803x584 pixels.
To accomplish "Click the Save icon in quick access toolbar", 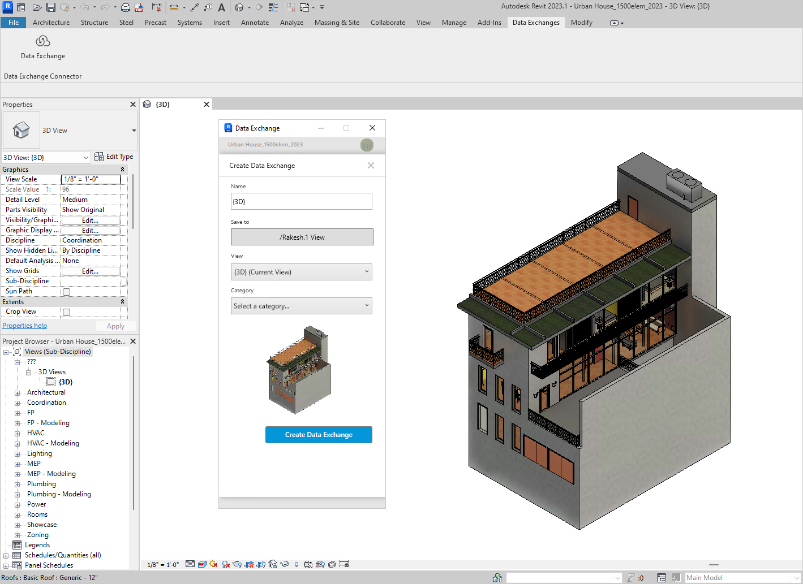I will tap(51, 7).
